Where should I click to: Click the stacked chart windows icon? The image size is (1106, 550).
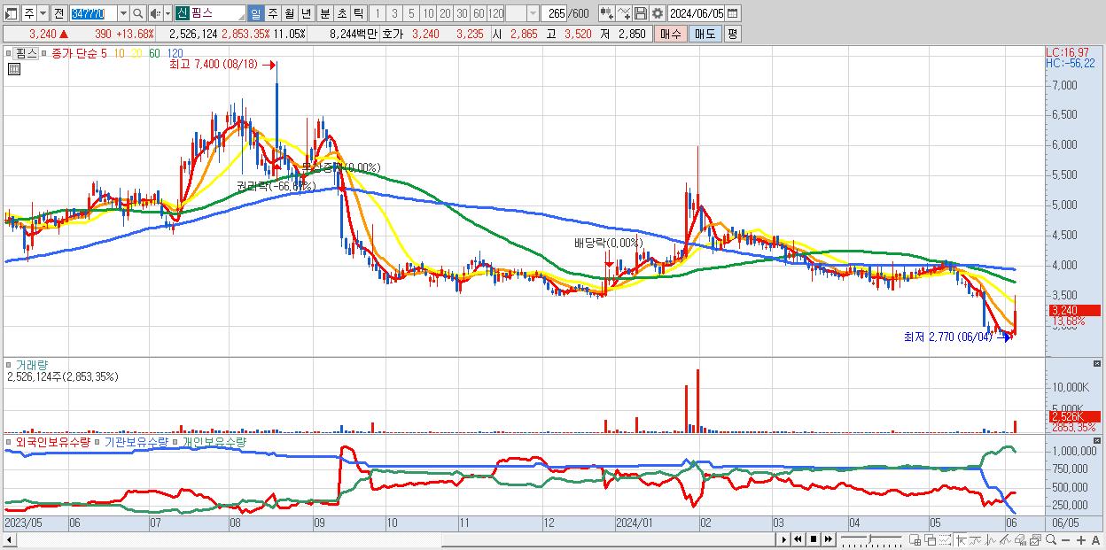click(1036, 539)
